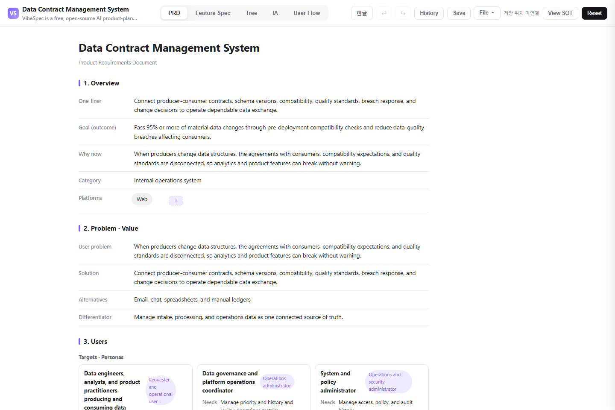Switch language with the 한글 button
Image resolution: width=615 pixels, height=410 pixels.
point(362,13)
